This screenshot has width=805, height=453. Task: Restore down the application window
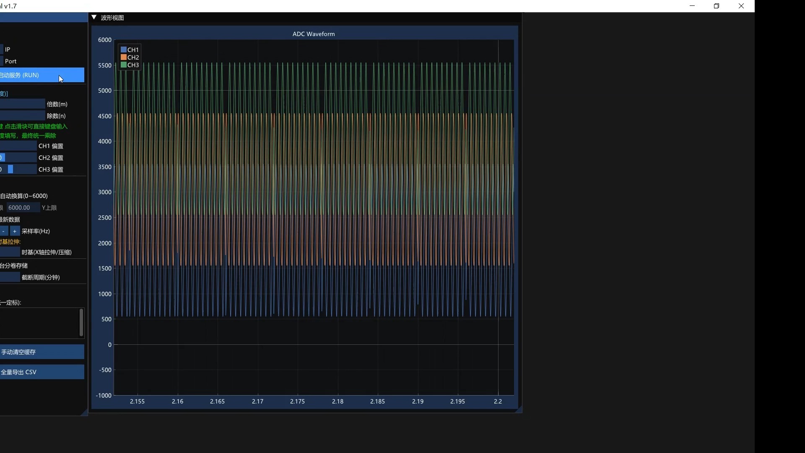717,6
